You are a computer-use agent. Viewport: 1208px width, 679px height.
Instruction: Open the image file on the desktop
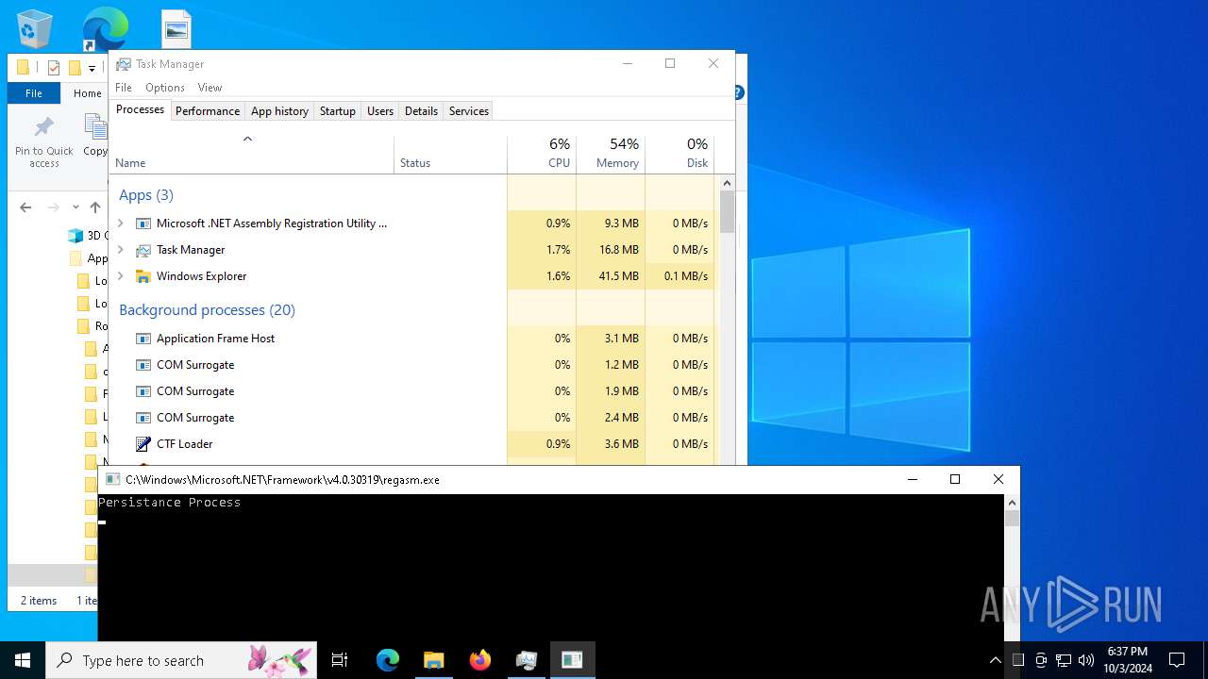(176, 28)
